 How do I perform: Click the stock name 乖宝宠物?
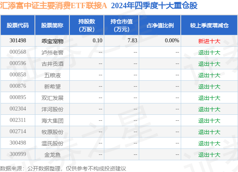tap(52, 40)
